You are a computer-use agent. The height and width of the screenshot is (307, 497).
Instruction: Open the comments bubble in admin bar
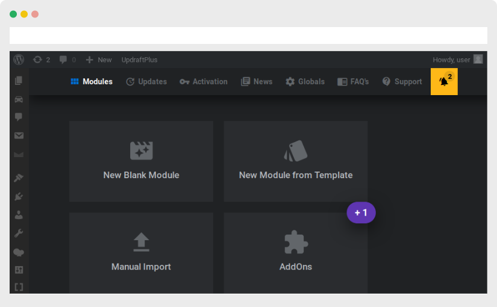tap(67, 60)
